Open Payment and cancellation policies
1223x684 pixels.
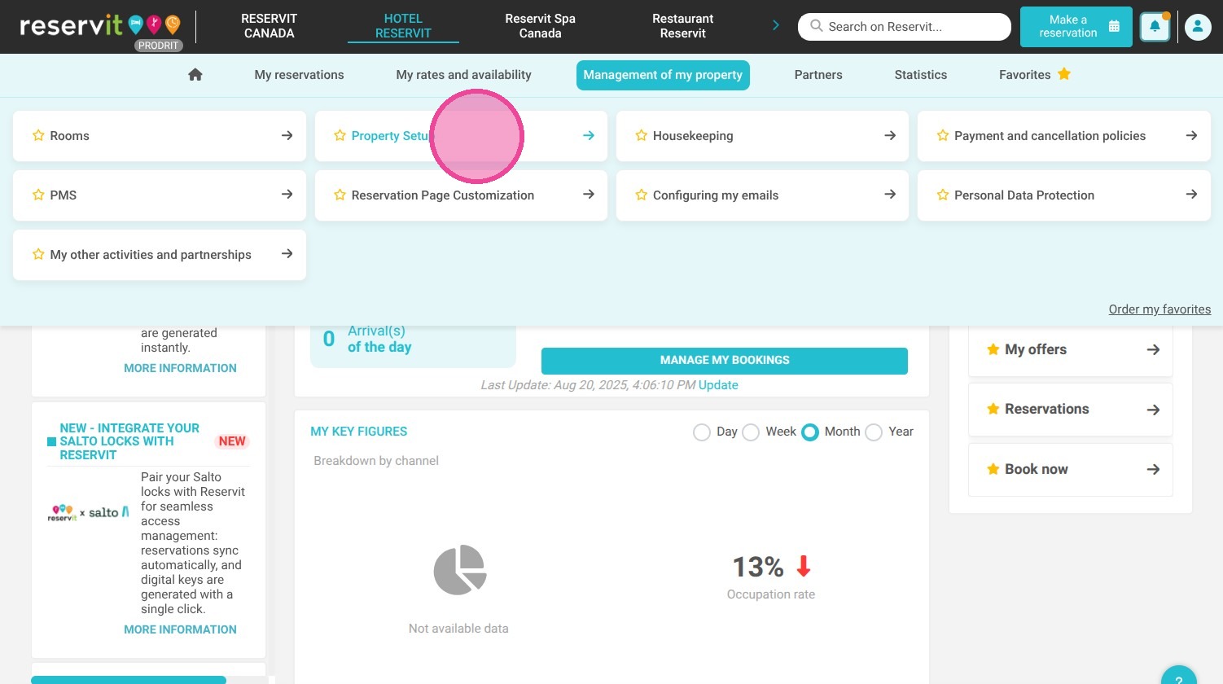1064,136
